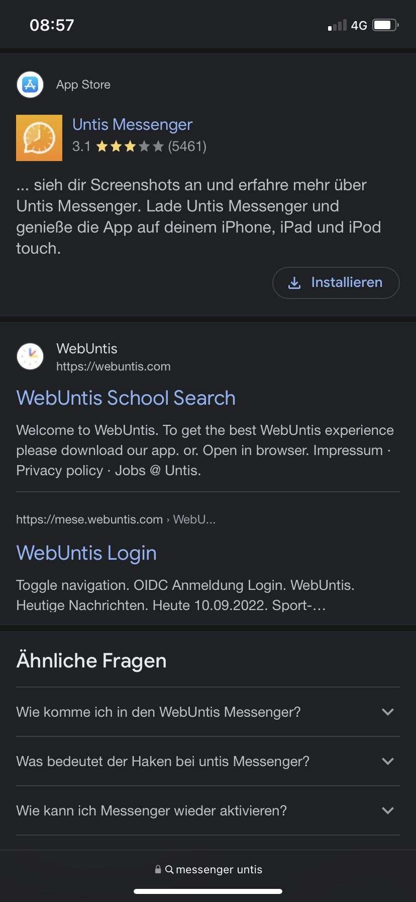The width and height of the screenshot is (416, 902).
Task: Click the download arrow icon in Installieren
Action: (x=294, y=283)
